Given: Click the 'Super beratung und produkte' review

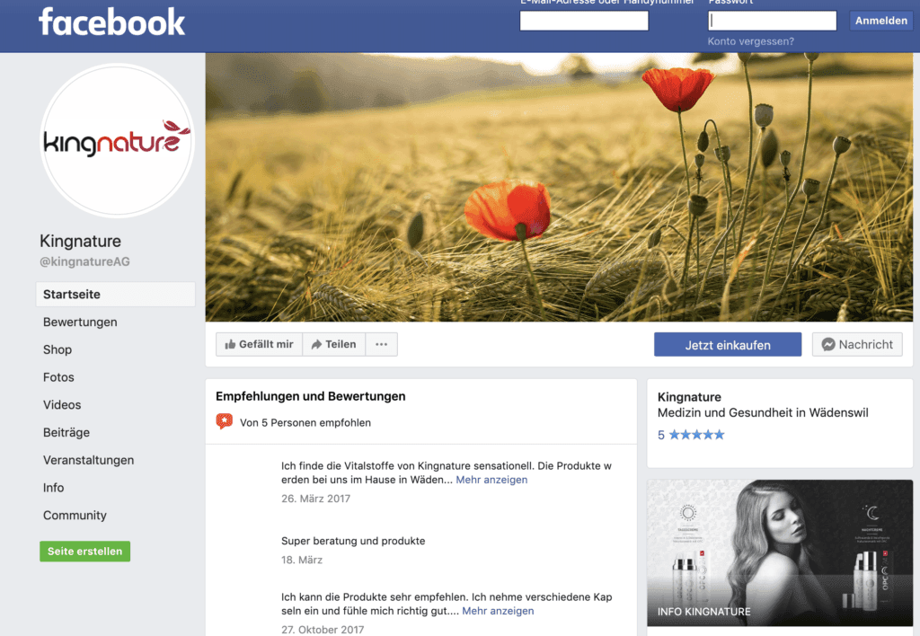Looking at the screenshot, I should coord(353,541).
